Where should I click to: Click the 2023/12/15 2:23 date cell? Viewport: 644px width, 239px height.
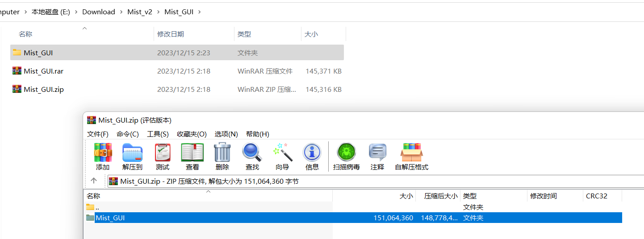coord(184,53)
